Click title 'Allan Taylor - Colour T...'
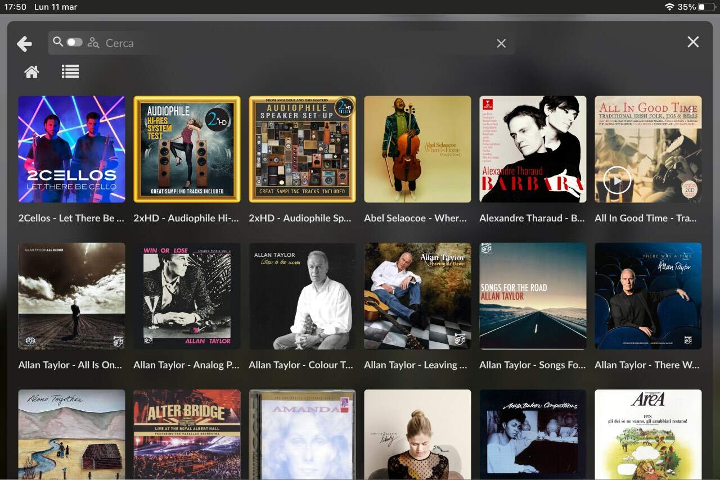The image size is (720, 480). tap(301, 365)
